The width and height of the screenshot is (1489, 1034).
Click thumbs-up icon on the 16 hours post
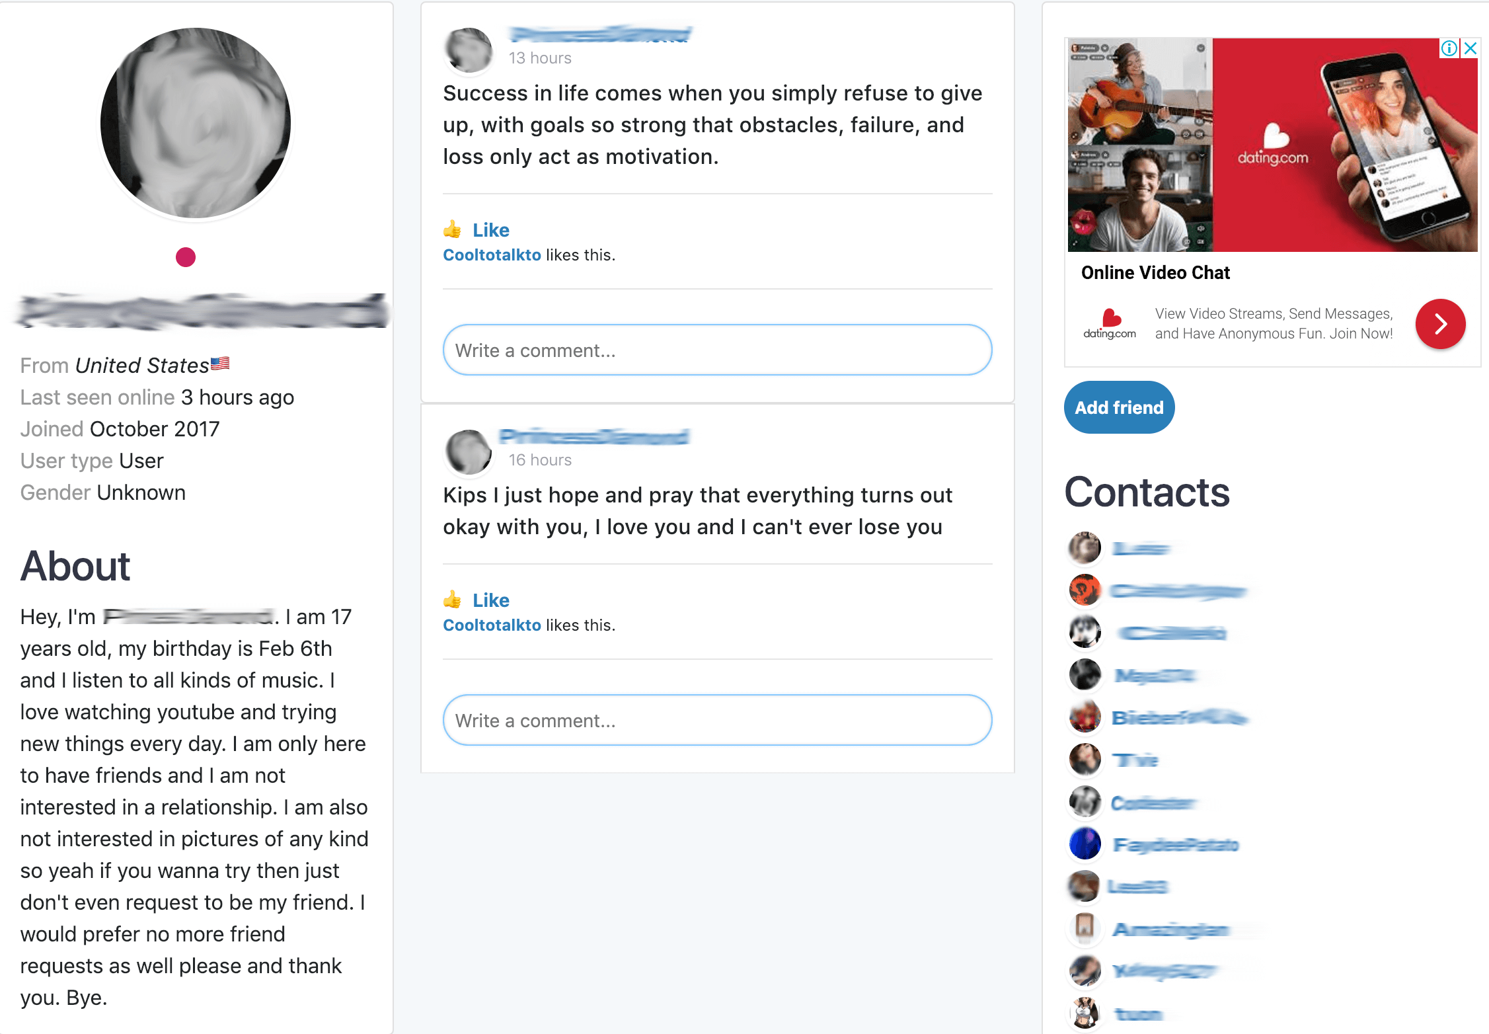(x=452, y=600)
